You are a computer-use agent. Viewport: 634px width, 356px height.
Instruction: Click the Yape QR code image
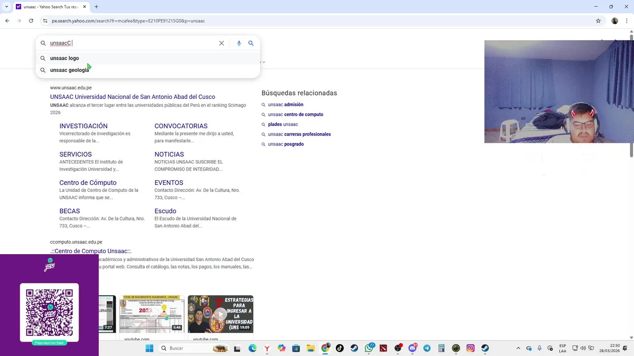tap(49, 313)
